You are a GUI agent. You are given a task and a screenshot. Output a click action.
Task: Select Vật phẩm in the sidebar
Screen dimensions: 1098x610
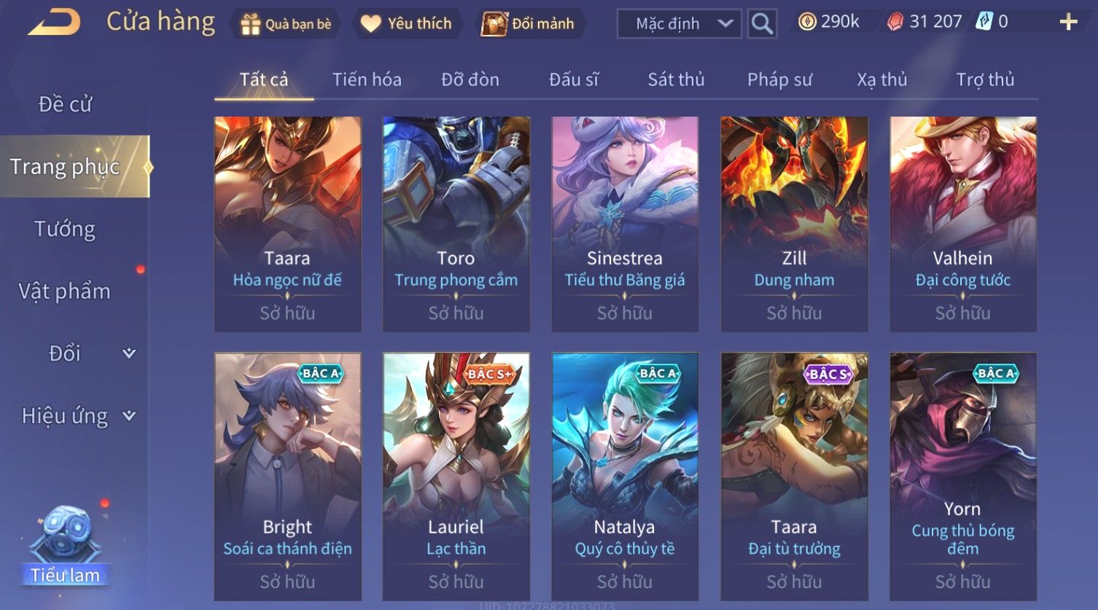tap(65, 292)
